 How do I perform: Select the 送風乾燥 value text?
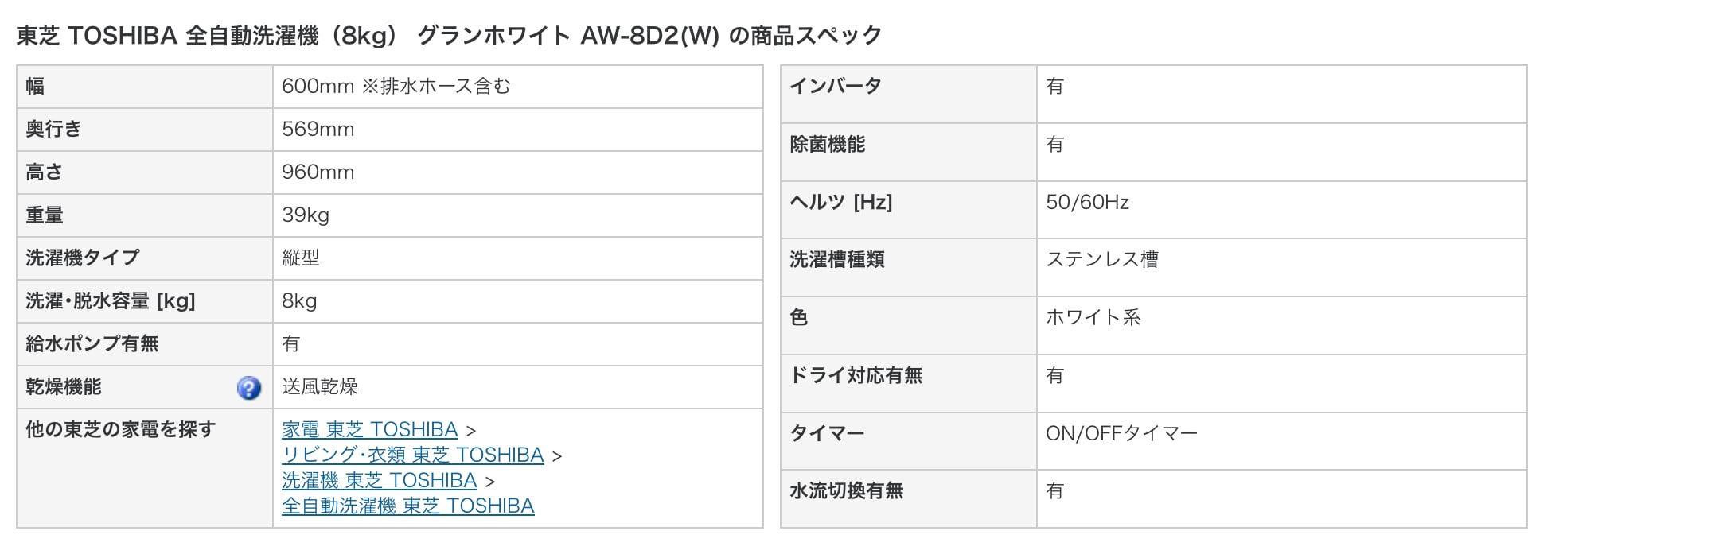(x=319, y=387)
